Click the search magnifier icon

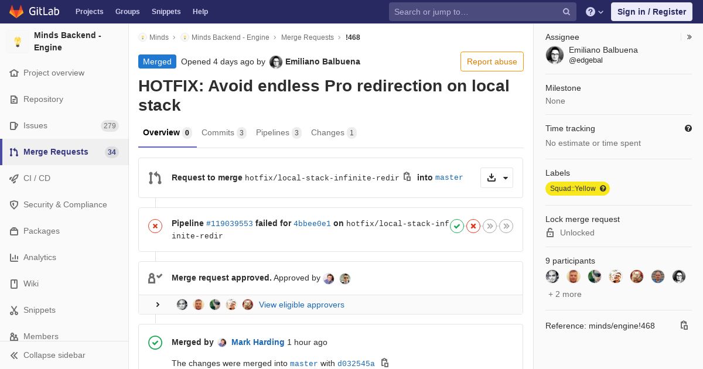pos(567,12)
